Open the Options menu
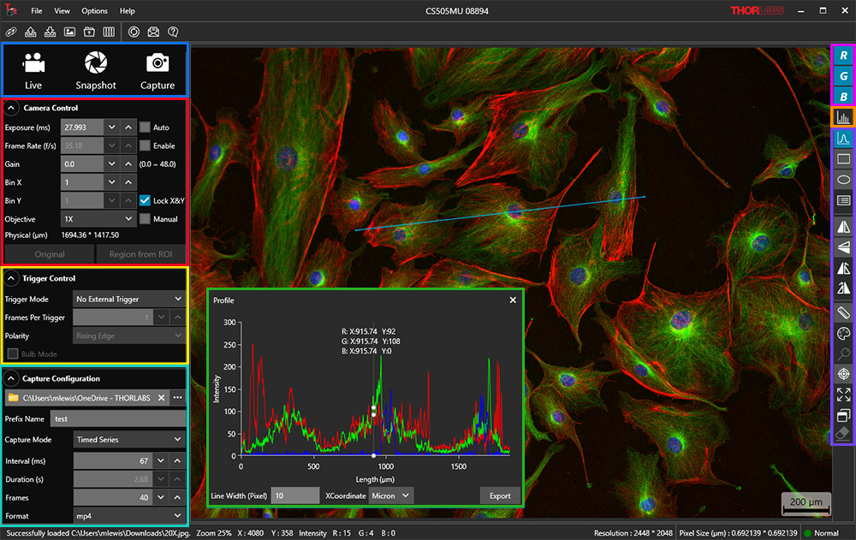Image resolution: width=856 pixels, height=540 pixels. pyautogui.click(x=94, y=11)
